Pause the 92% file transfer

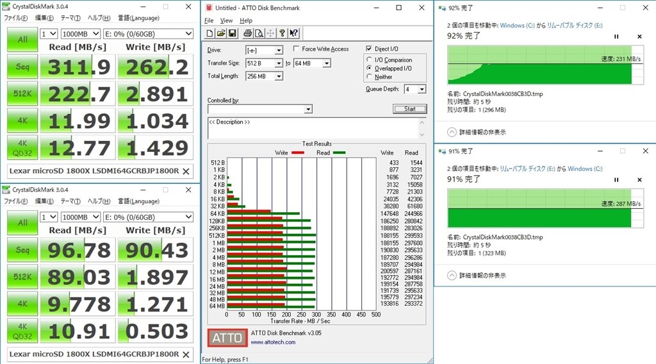pos(616,37)
